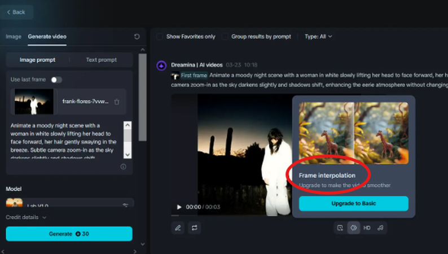Edit the prompt with pencil icon
The width and height of the screenshot is (448, 254).
click(178, 227)
